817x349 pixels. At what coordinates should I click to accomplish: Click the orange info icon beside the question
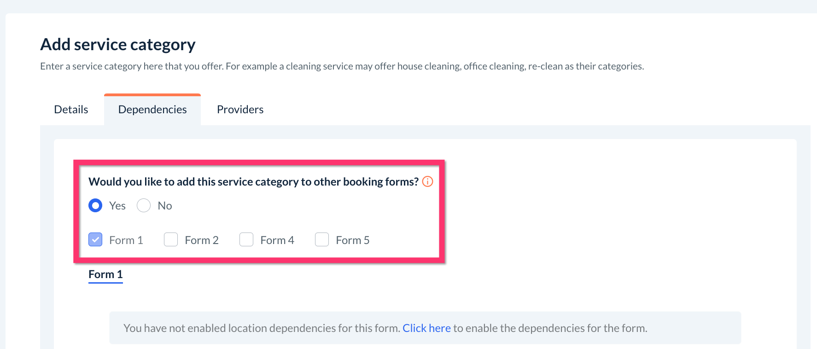(427, 181)
